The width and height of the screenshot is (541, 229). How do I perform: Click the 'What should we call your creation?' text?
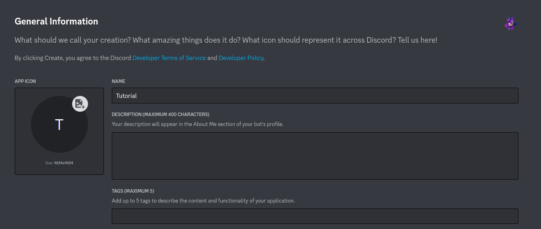73,40
